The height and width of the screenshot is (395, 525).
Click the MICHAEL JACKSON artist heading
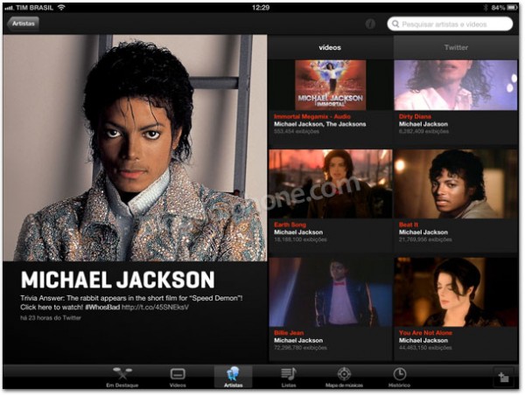(117, 280)
